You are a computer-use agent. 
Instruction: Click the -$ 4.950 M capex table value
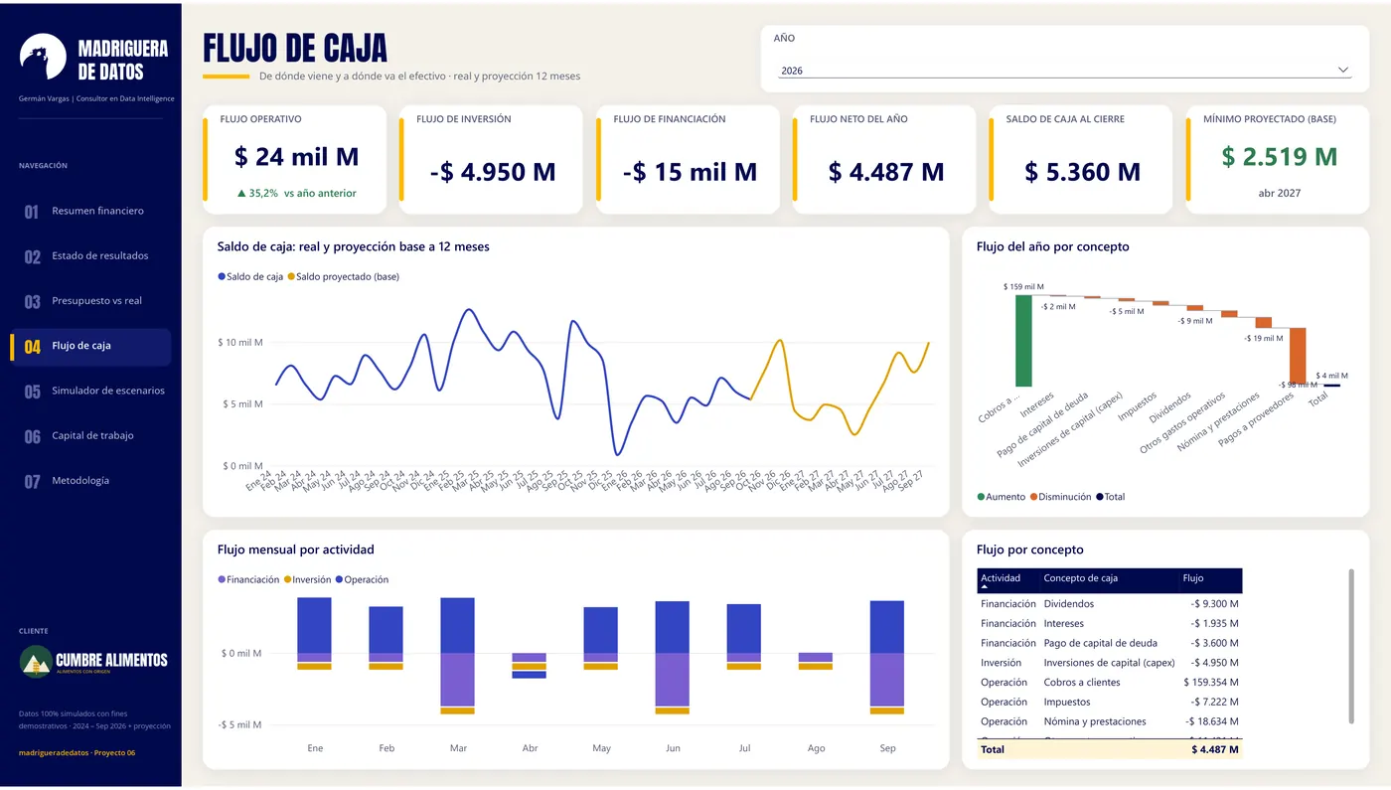(x=1215, y=663)
